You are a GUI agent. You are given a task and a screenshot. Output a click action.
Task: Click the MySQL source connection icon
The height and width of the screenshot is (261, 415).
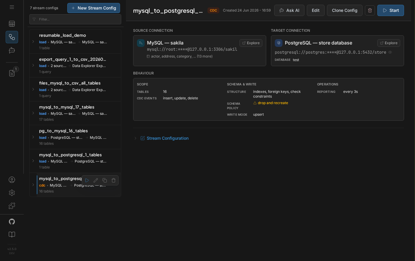(141, 43)
